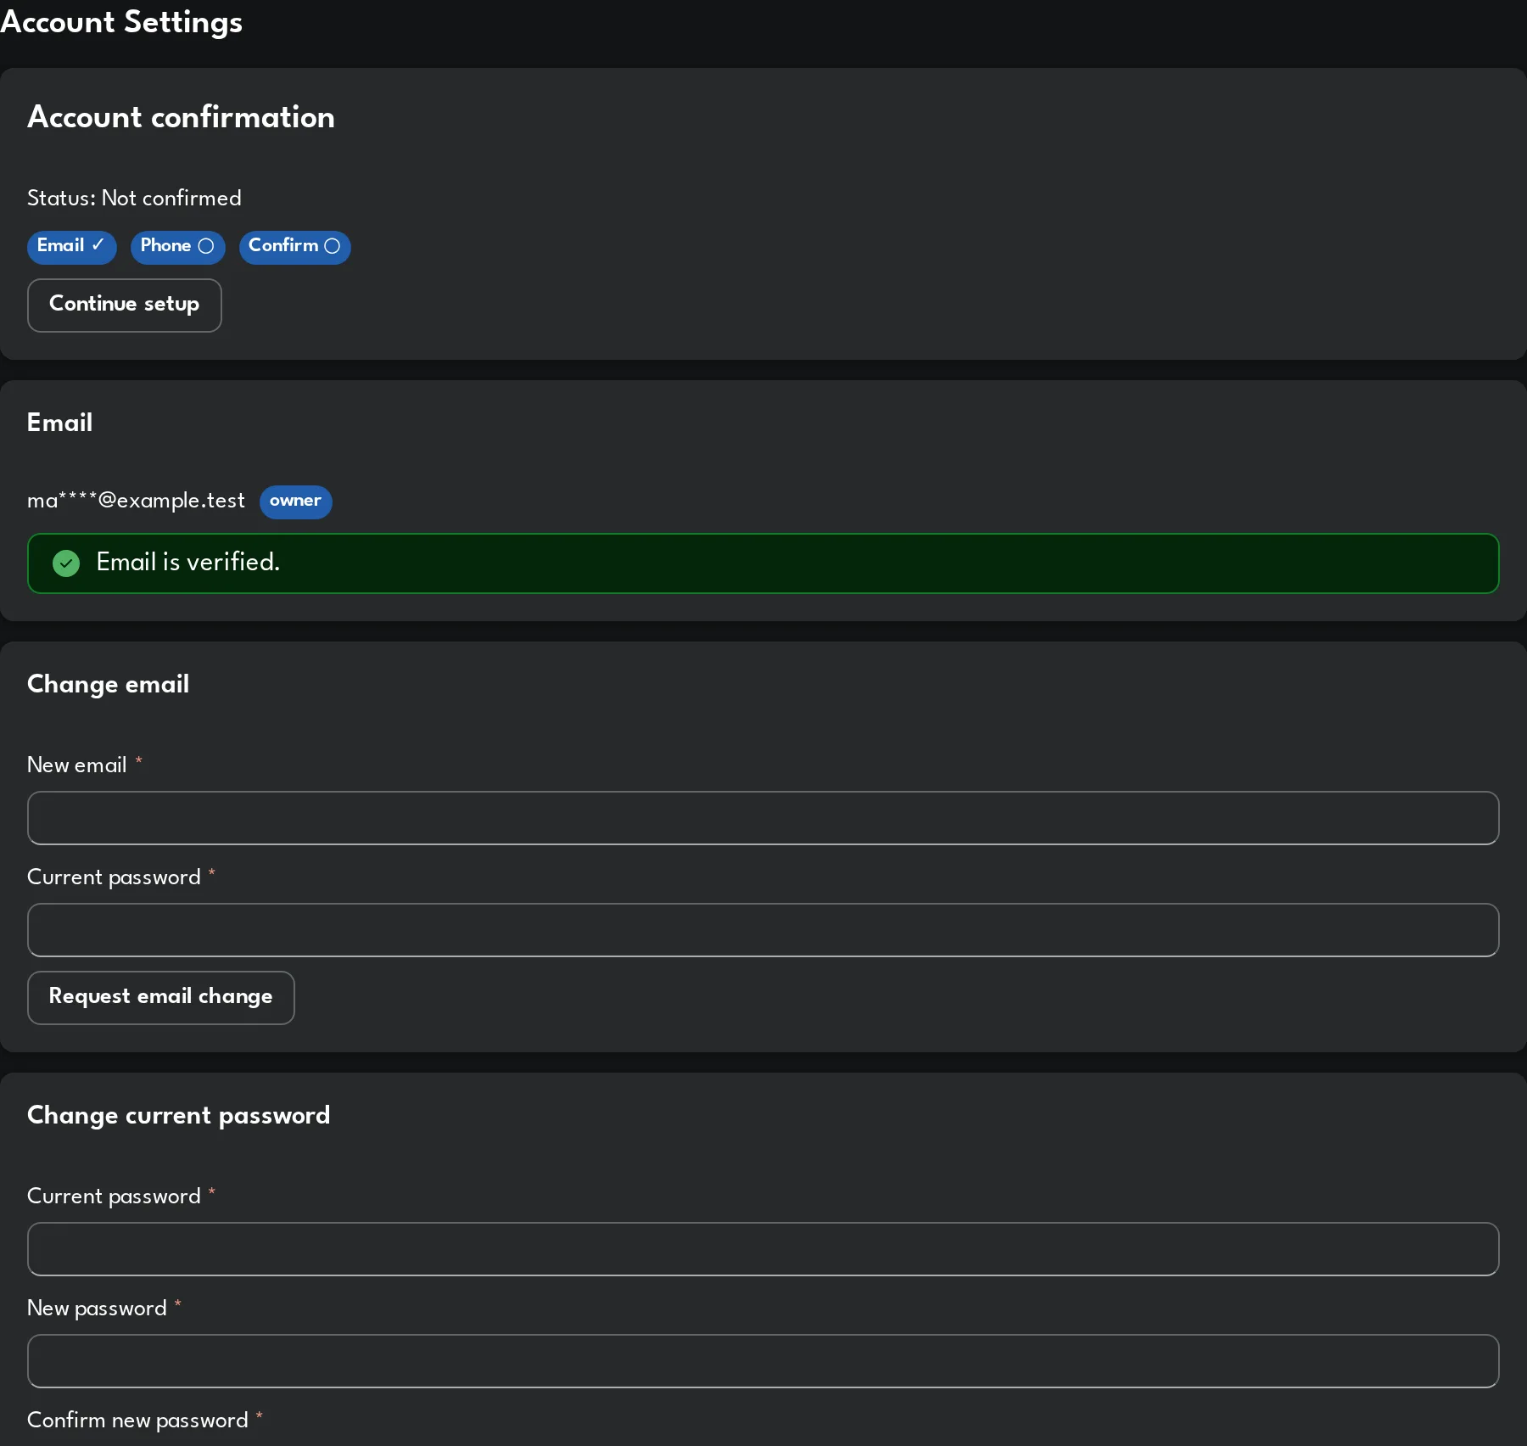Viewport: 1527px width, 1446px height.
Task: Click the Email step badge with checkmark
Action: pyautogui.click(x=71, y=247)
